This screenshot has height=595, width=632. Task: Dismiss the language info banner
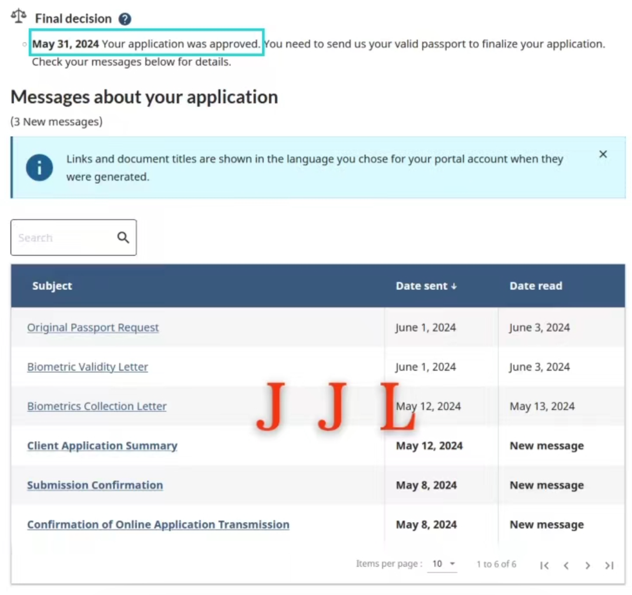click(x=603, y=154)
